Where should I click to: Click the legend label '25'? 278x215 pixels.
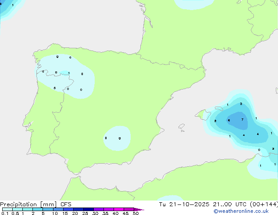coord(85,213)
